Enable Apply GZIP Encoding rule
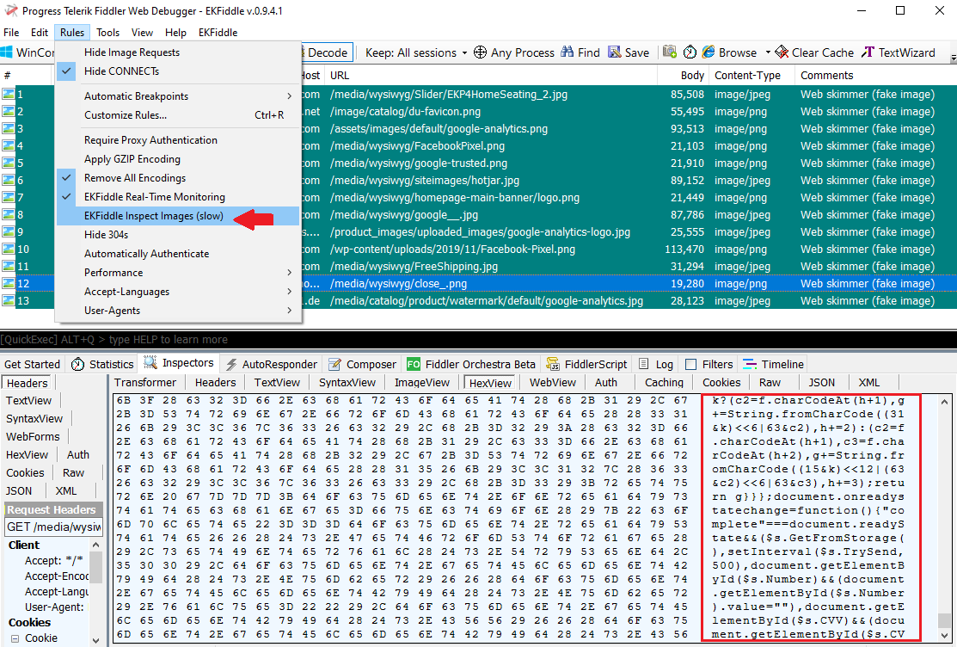957x647 pixels. [x=178, y=159]
